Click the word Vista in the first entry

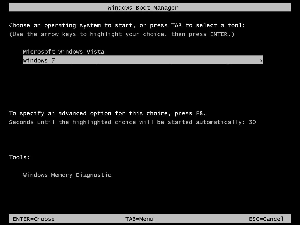(x=95, y=52)
